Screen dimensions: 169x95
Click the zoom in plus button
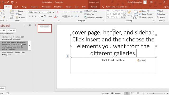click(x=164, y=93)
